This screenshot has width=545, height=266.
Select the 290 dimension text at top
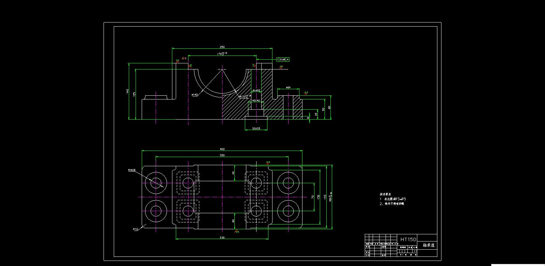(x=222, y=47)
